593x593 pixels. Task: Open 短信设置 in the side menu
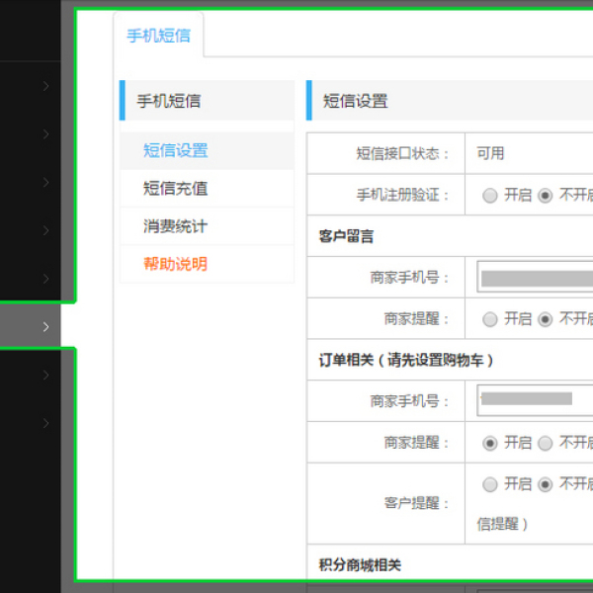click(175, 151)
